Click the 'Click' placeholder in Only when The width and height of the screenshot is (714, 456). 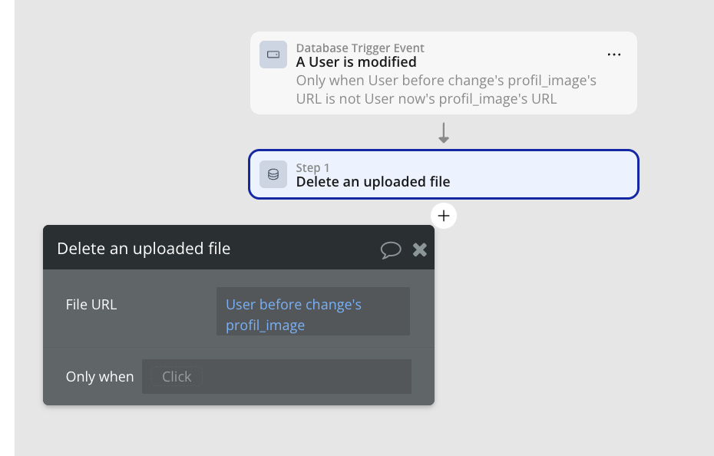tap(177, 376)
